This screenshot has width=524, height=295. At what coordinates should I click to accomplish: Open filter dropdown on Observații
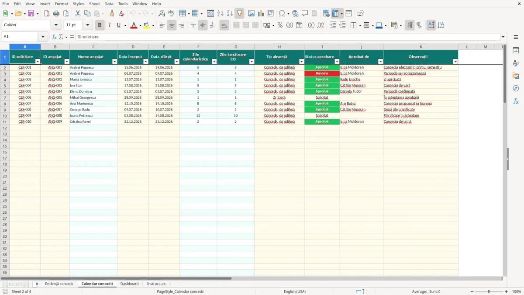(455, 62)
